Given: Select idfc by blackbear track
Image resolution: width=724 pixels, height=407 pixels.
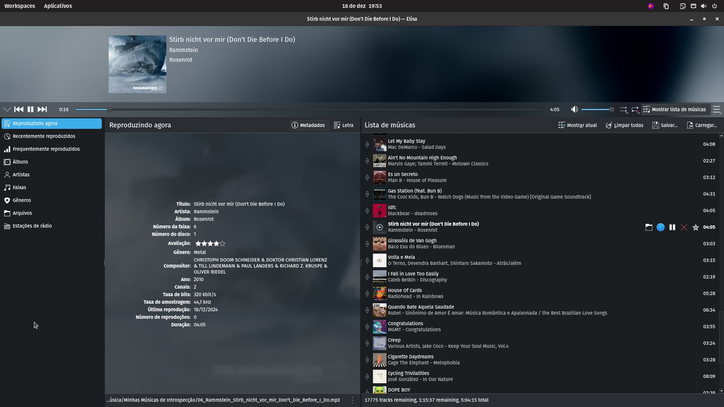Looking at the screenshot, I should (540, 210).
